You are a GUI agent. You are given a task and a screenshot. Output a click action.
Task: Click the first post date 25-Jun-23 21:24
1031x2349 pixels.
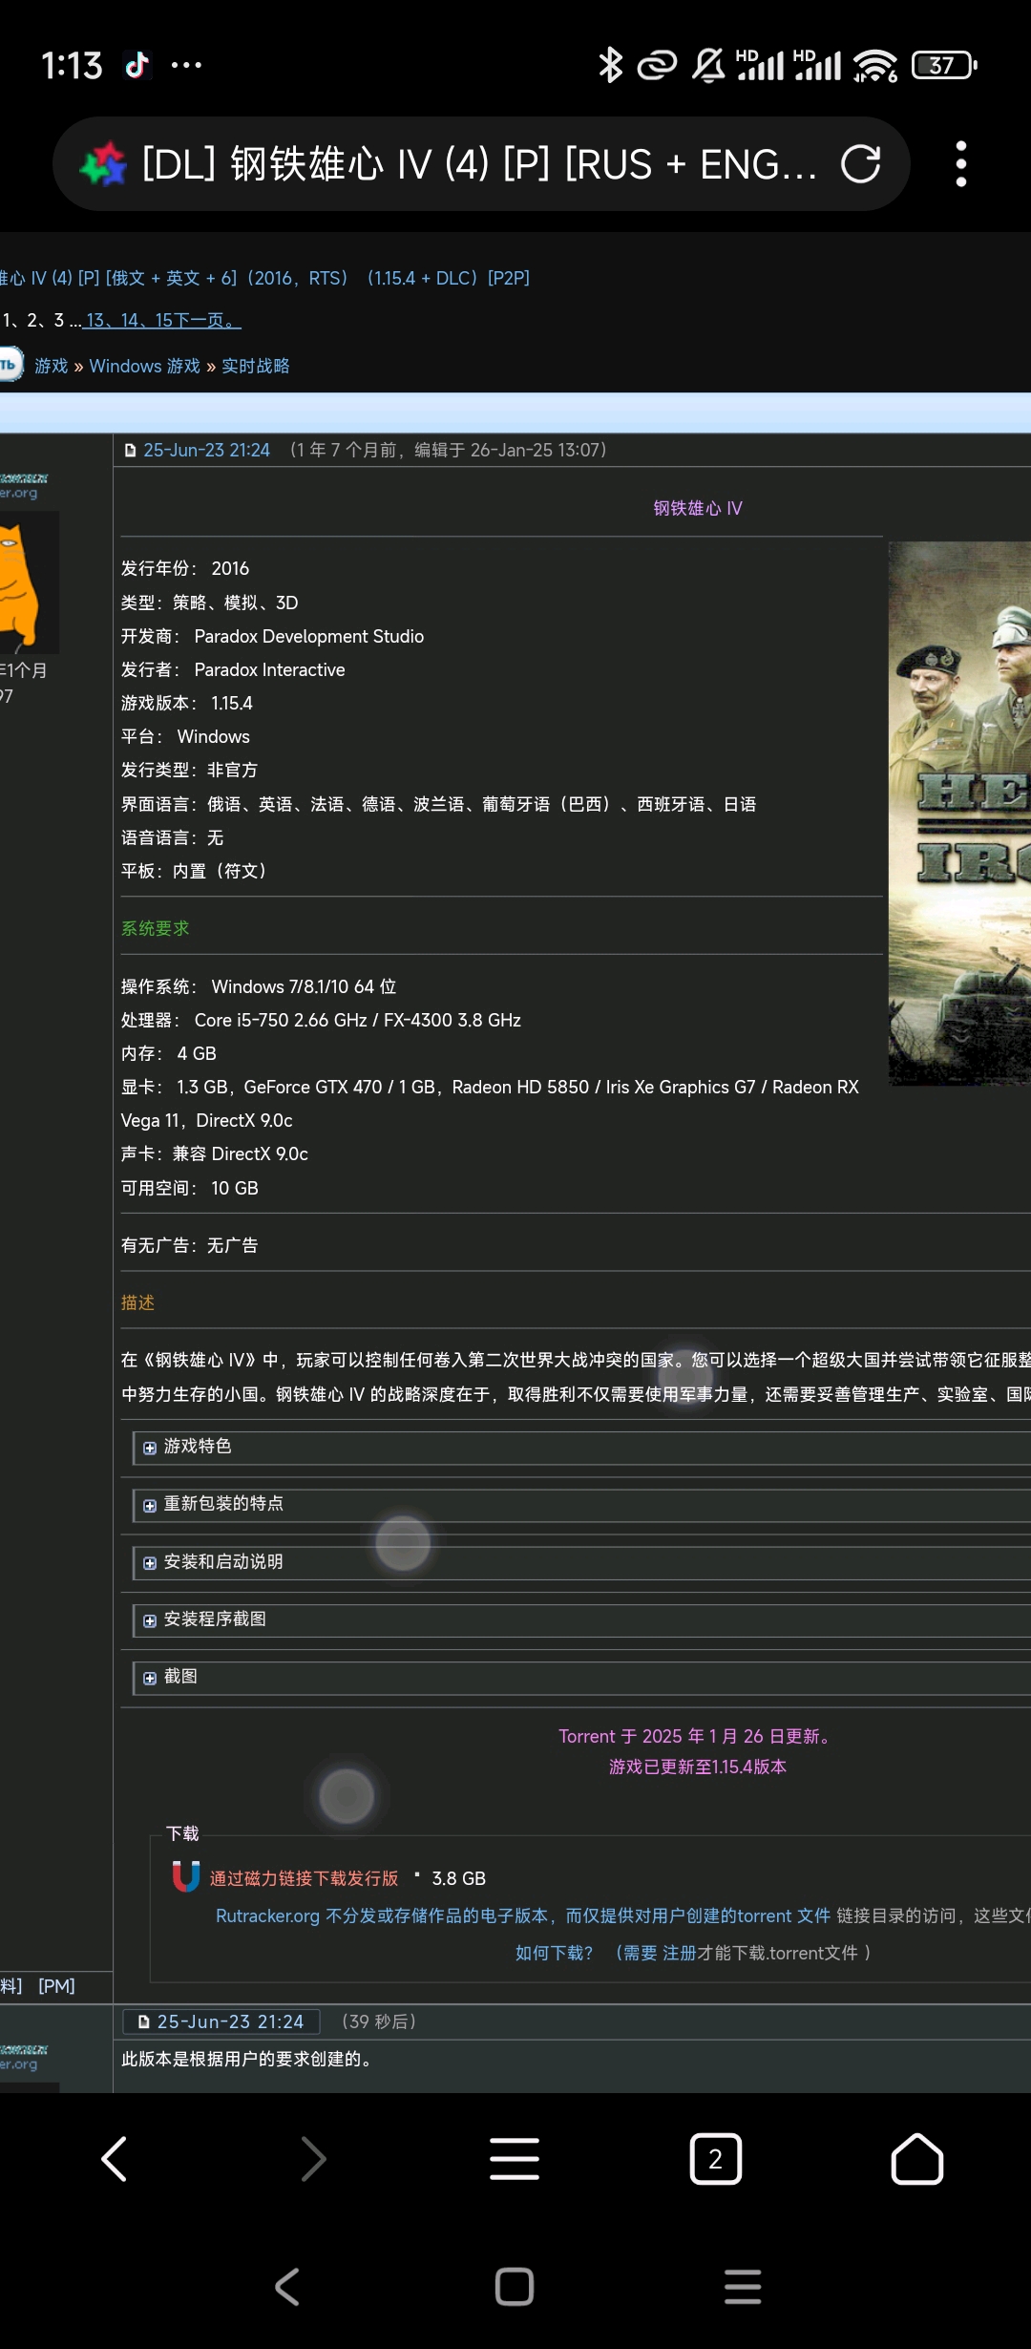click(x=207, y=451)
